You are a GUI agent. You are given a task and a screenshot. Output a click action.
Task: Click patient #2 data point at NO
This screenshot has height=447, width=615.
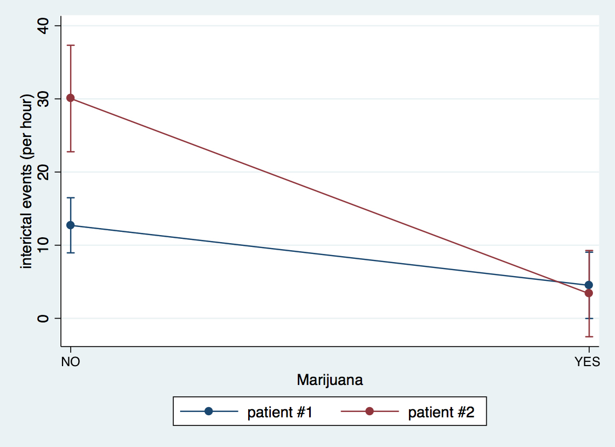[70, 98]
